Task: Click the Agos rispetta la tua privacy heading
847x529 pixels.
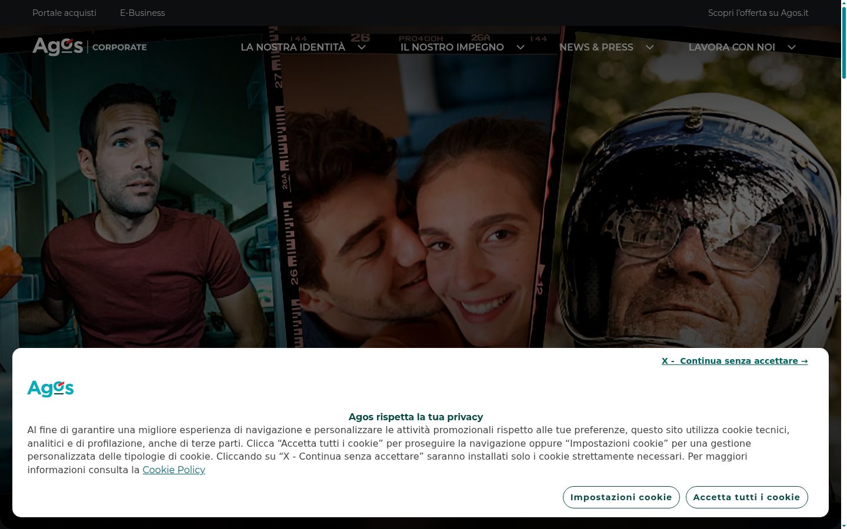Action: pos(416,417)
